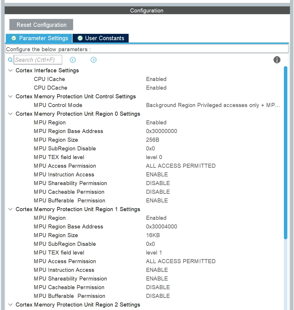The height and width of the screenshot is (310, 294).
Task: Click Region 1 Cacheable DISABLE value
Action: tap(158, 287)
